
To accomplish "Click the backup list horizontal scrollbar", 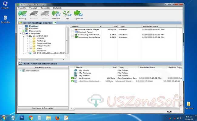I will click(127, 109).
